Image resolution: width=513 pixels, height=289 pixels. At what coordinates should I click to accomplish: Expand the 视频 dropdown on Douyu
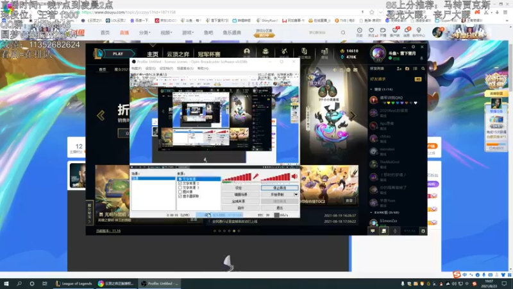pyautogui.click(x=166, y=33)
